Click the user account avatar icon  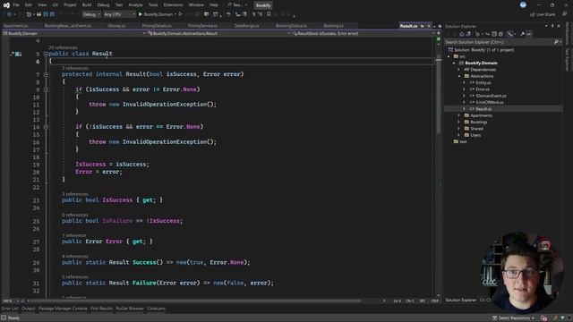(x=523, y=4)
